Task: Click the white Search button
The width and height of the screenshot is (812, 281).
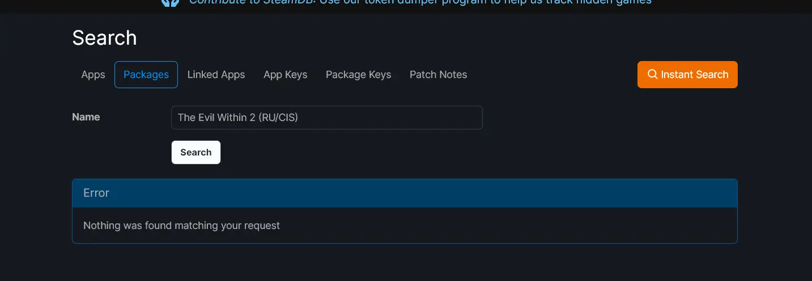Action: point(196,153)
